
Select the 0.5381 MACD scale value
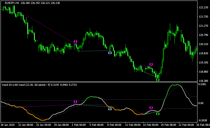203,84
